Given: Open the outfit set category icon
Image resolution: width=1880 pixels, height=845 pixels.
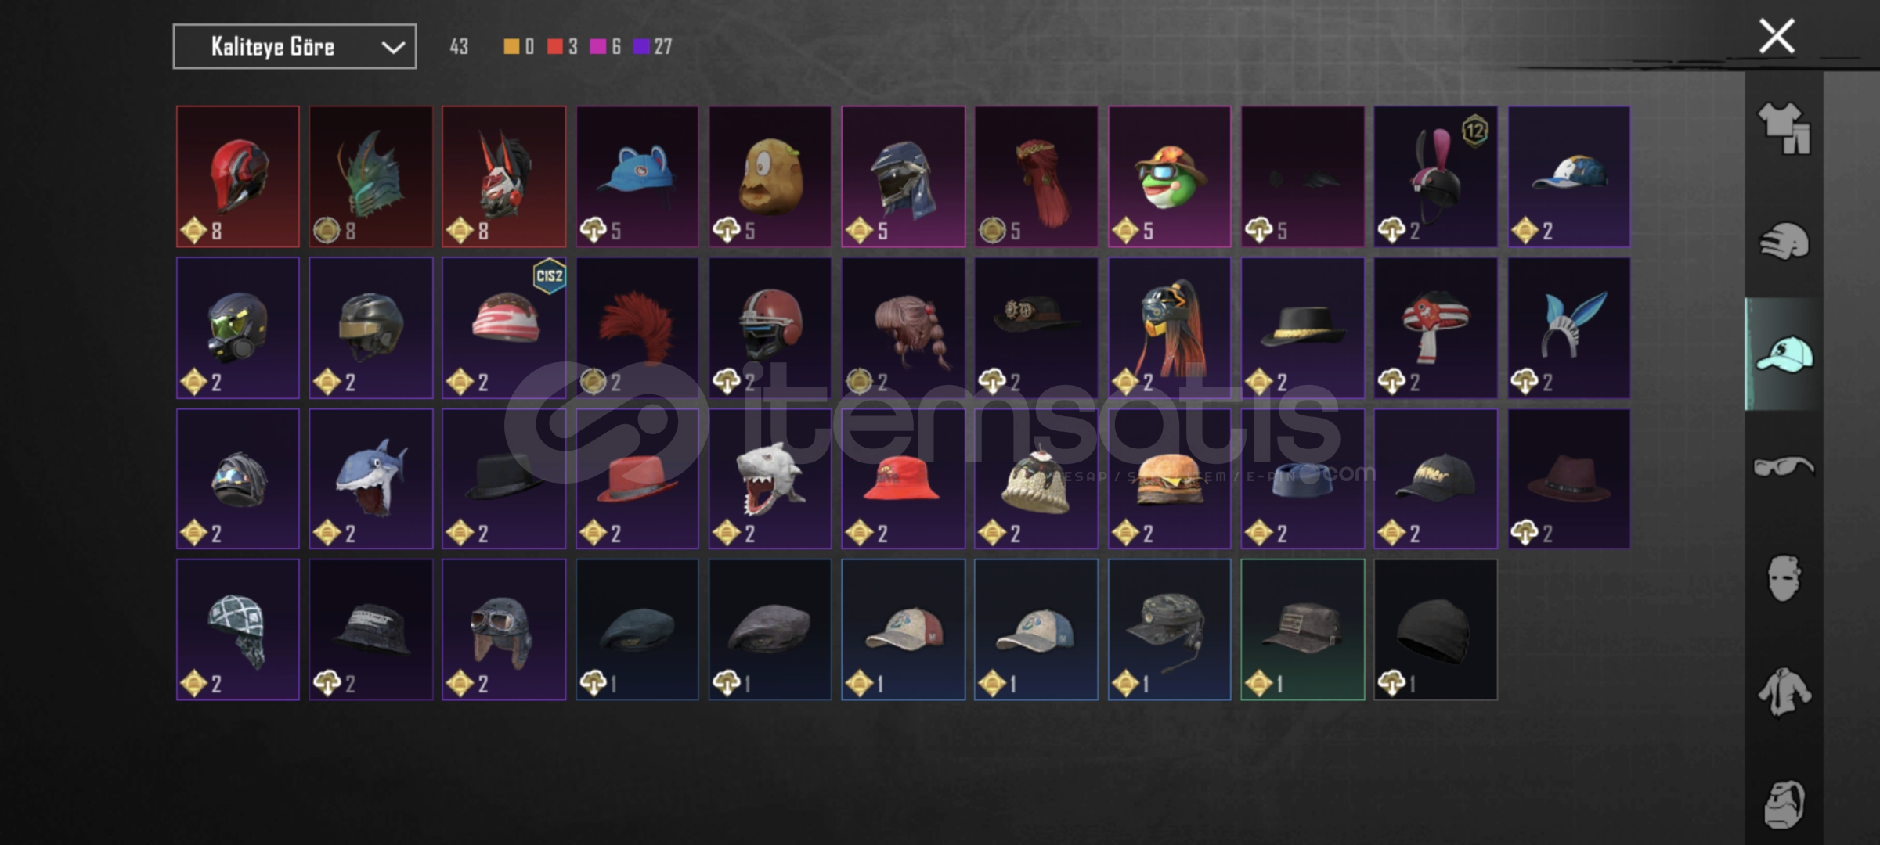Looking at the screenshot, I should (x=1784, y=128).
